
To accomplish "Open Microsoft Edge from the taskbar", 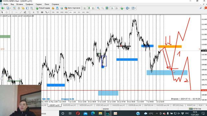I will (x=93, y=113).
